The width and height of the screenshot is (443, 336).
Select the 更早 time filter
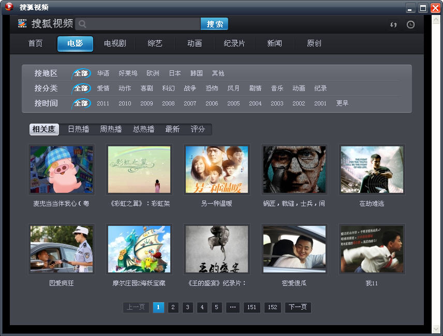342,103
